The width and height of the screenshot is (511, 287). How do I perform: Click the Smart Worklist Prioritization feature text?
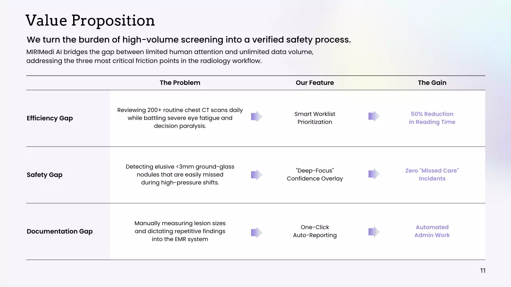315,118
